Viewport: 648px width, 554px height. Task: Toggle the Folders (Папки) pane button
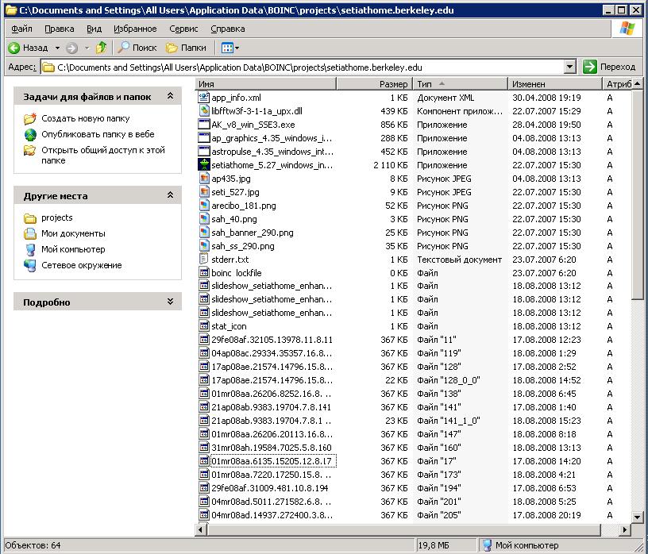186,48
